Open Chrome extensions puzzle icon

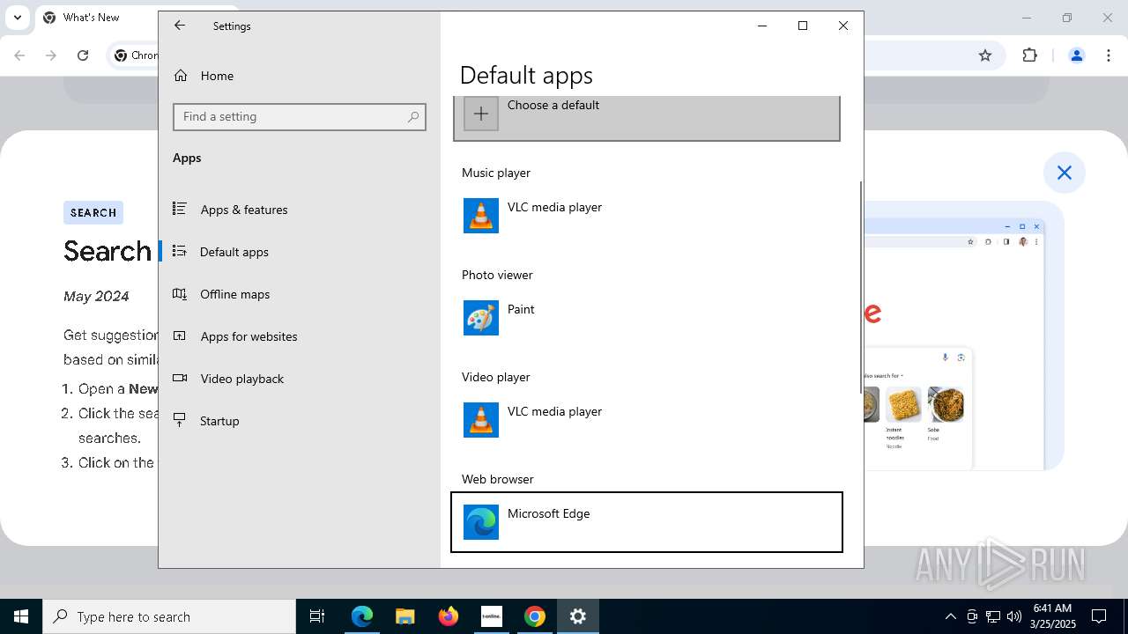coord(1029,55)
